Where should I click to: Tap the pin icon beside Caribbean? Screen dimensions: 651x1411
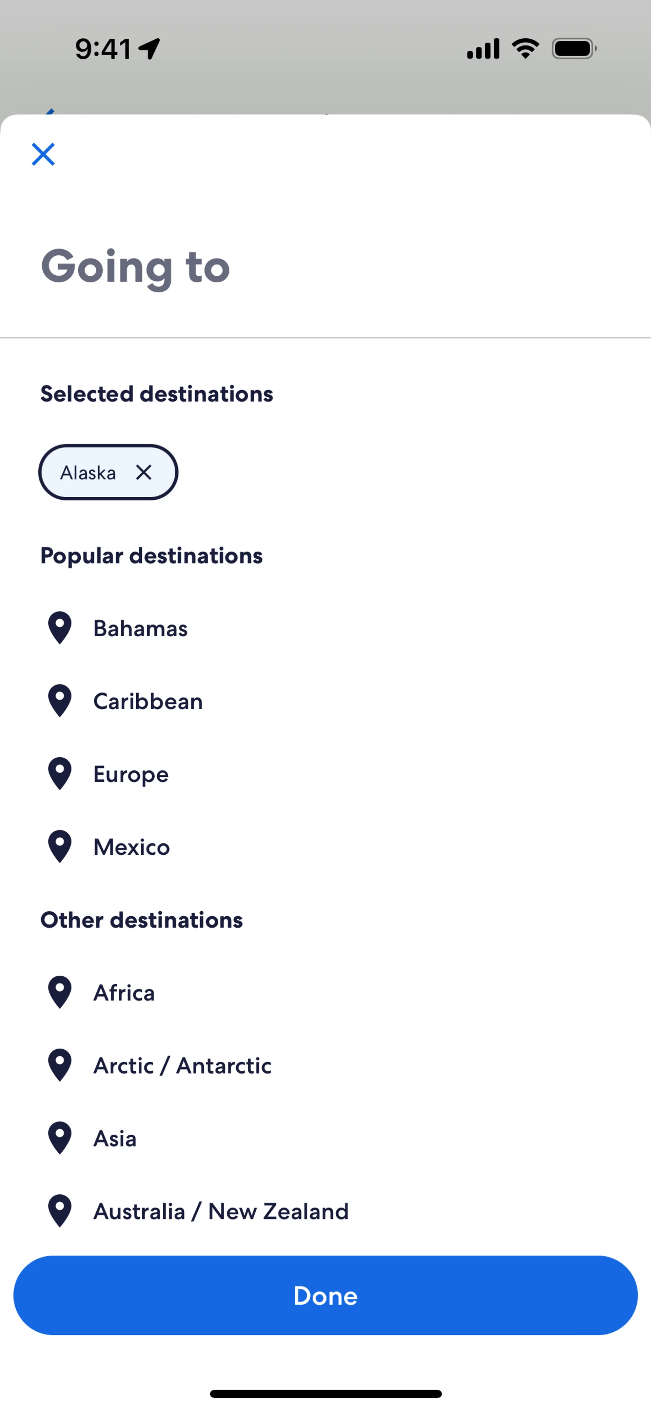[60, 700]
